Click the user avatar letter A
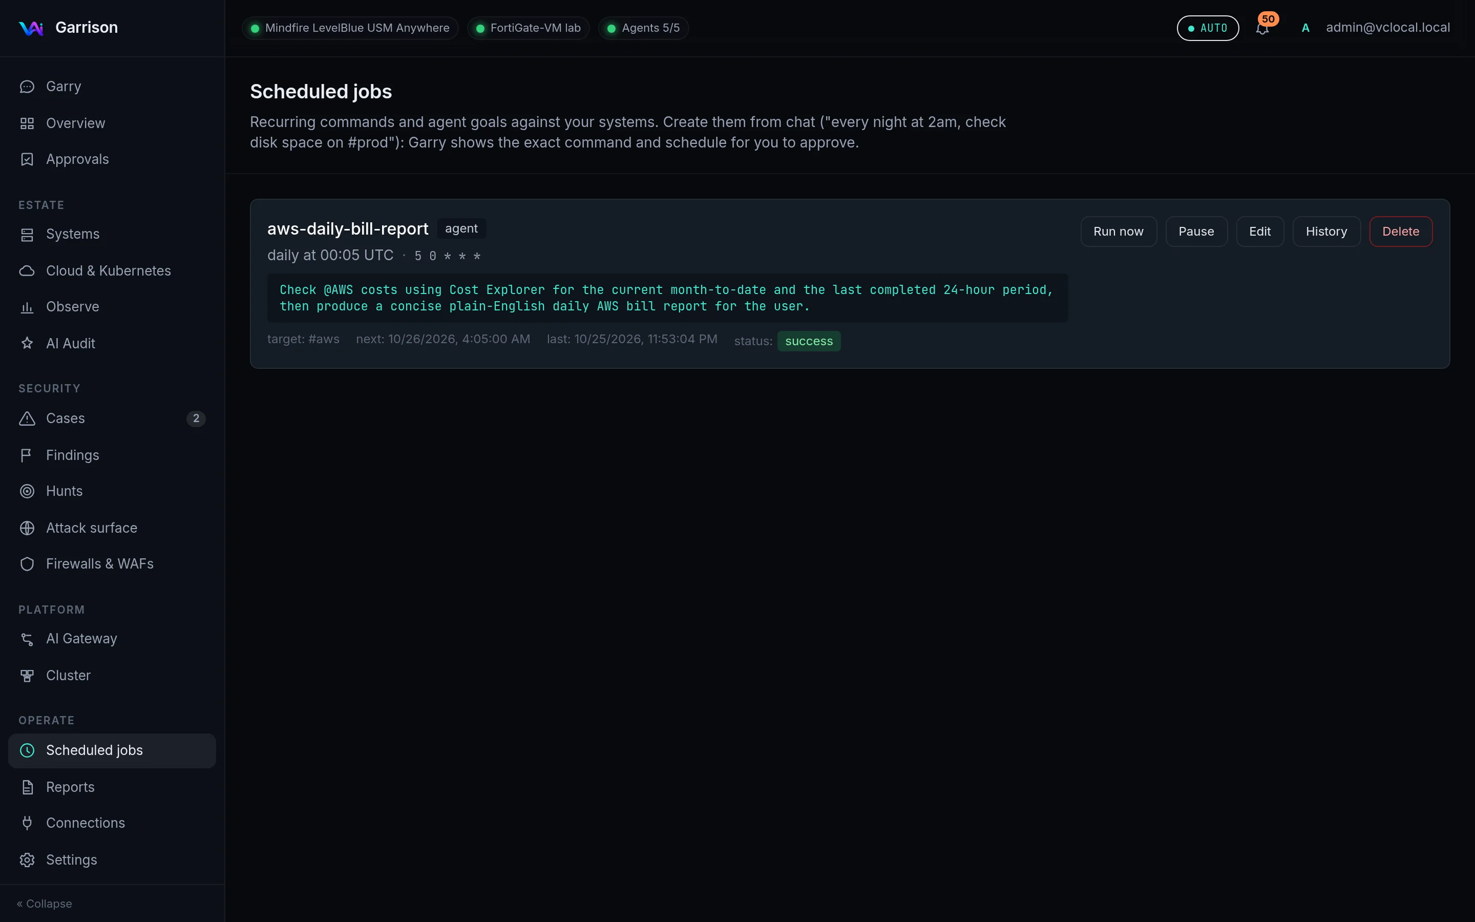The width and height of the screenshot is (1475, 922). click(1305, 28)
